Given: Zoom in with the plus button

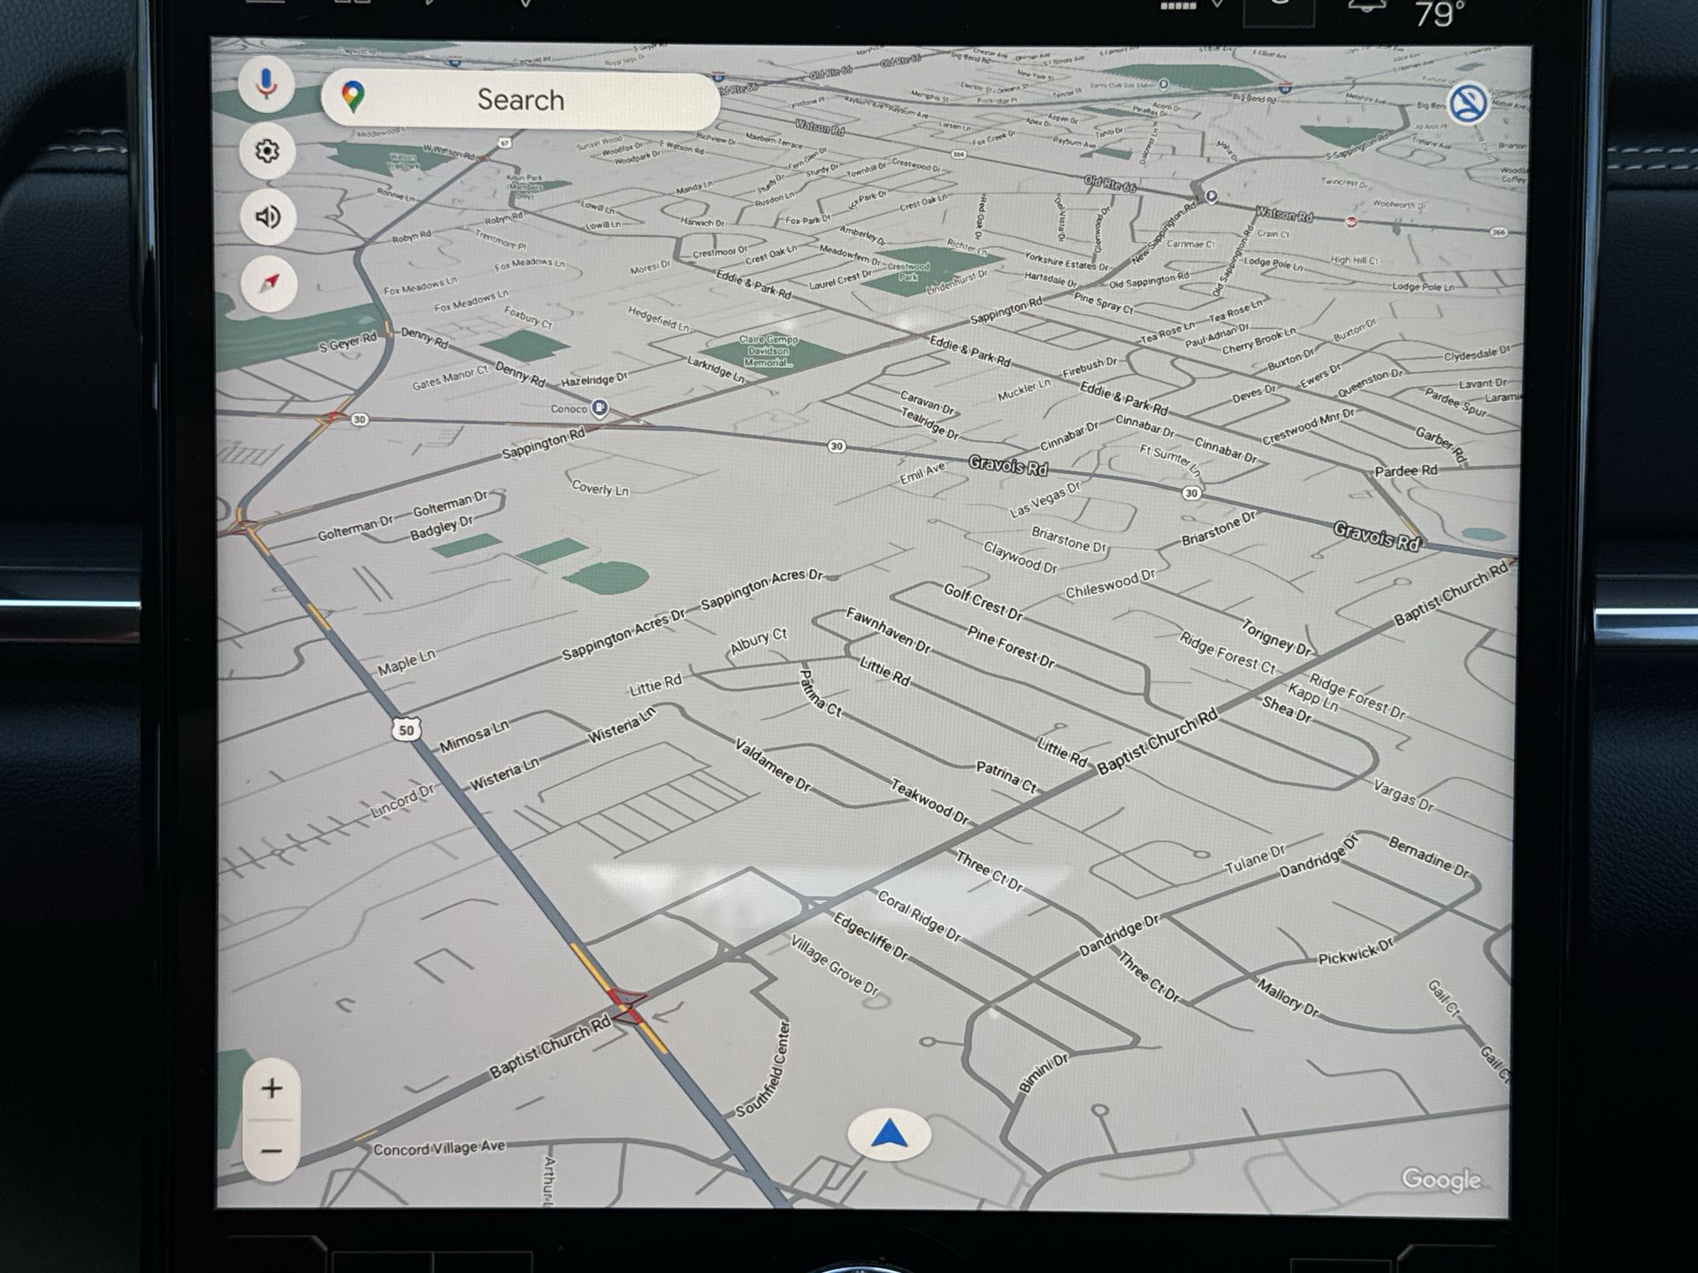Looking at the screenshot, I should [x=272, y=1088].
